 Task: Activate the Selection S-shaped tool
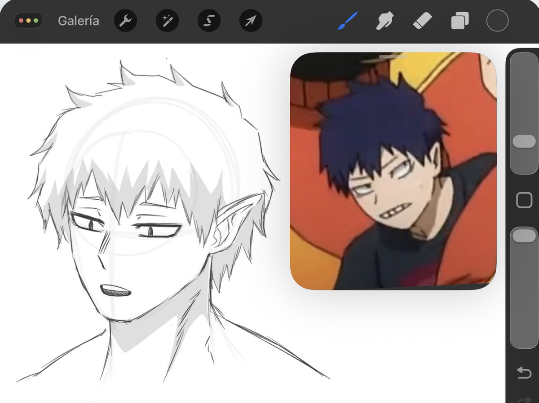[209, 21]
